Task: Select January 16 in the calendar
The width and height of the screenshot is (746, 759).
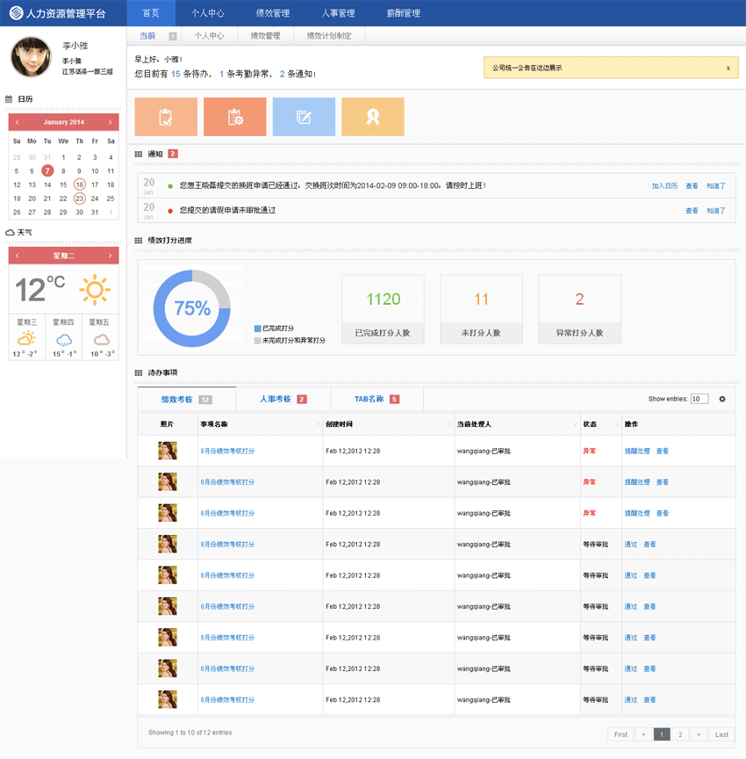Action: tap(79, 184)
